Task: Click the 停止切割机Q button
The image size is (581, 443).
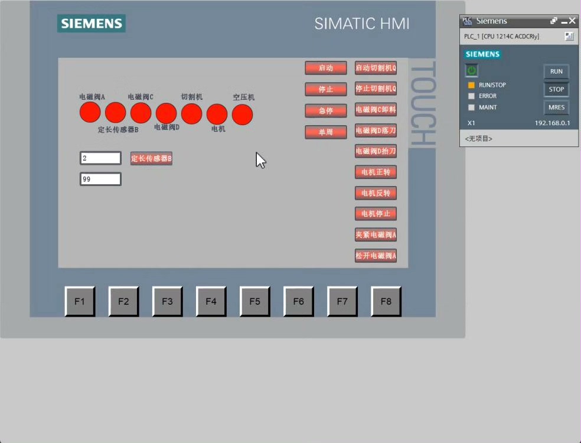Action: 376,89
